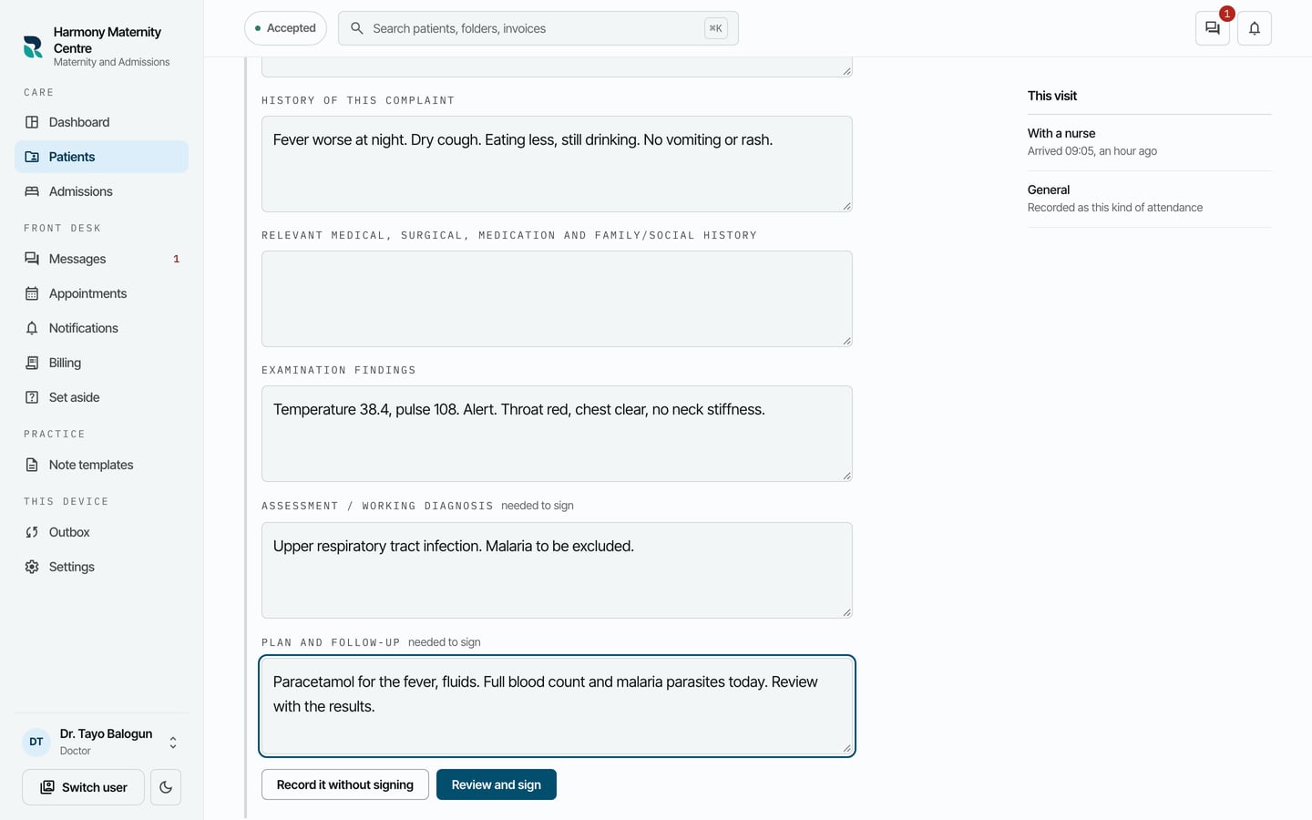The image size is (1312, 820).
Task: Toggle dark mode with the moon icon
Action: tap(166, 787)
